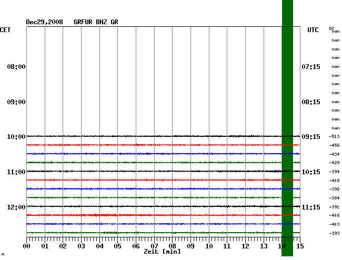Select the DC value -394
Screen dimensions: 342x260
(x=334, y=172)
